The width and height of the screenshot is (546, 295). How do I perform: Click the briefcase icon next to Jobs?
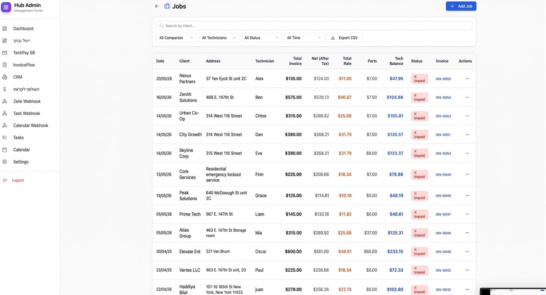[x=167, y=6]
